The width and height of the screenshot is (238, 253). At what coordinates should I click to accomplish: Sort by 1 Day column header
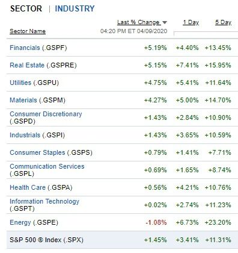(x=191, y=22)
